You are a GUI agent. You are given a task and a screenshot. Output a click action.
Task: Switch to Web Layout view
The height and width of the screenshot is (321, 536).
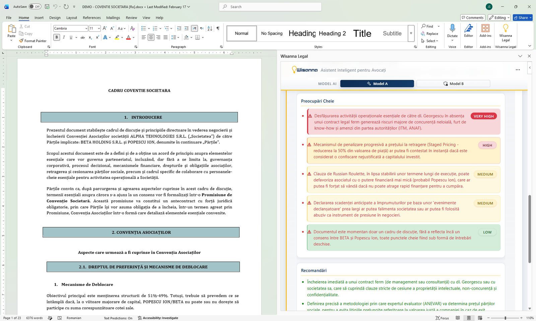pos(480,318)
